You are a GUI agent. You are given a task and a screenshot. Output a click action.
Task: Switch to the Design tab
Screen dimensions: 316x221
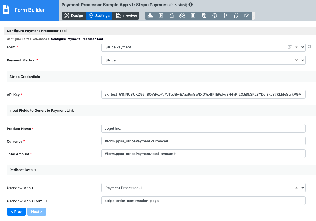pyautogui.click(x=74, y=16)
